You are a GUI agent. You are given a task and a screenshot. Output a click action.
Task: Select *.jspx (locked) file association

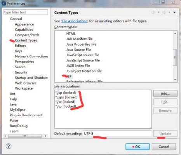[66, 97]
